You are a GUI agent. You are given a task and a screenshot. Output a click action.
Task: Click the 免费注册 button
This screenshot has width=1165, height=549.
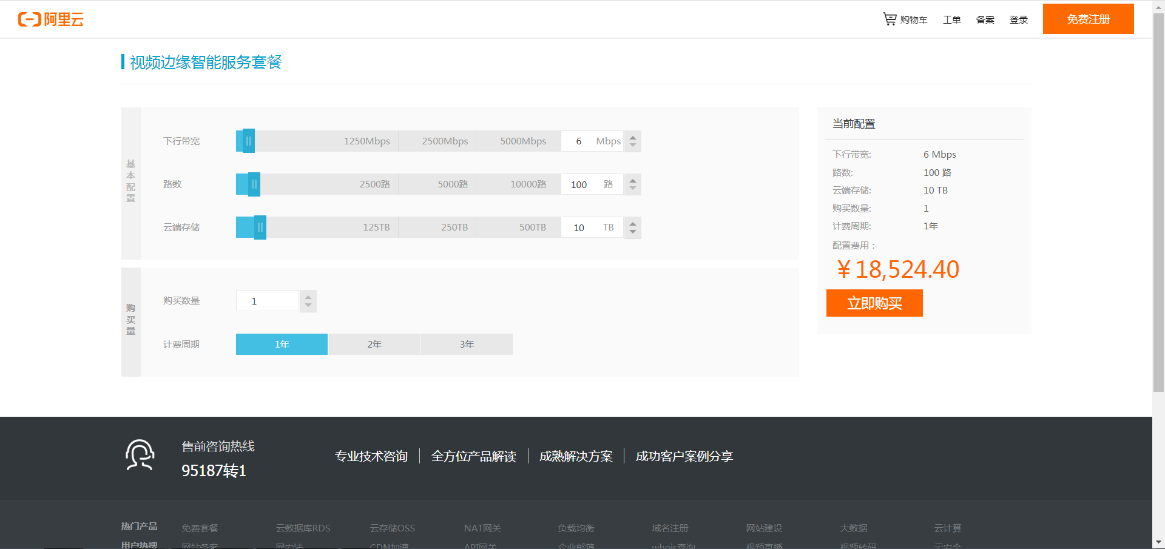coord(1088,19)
